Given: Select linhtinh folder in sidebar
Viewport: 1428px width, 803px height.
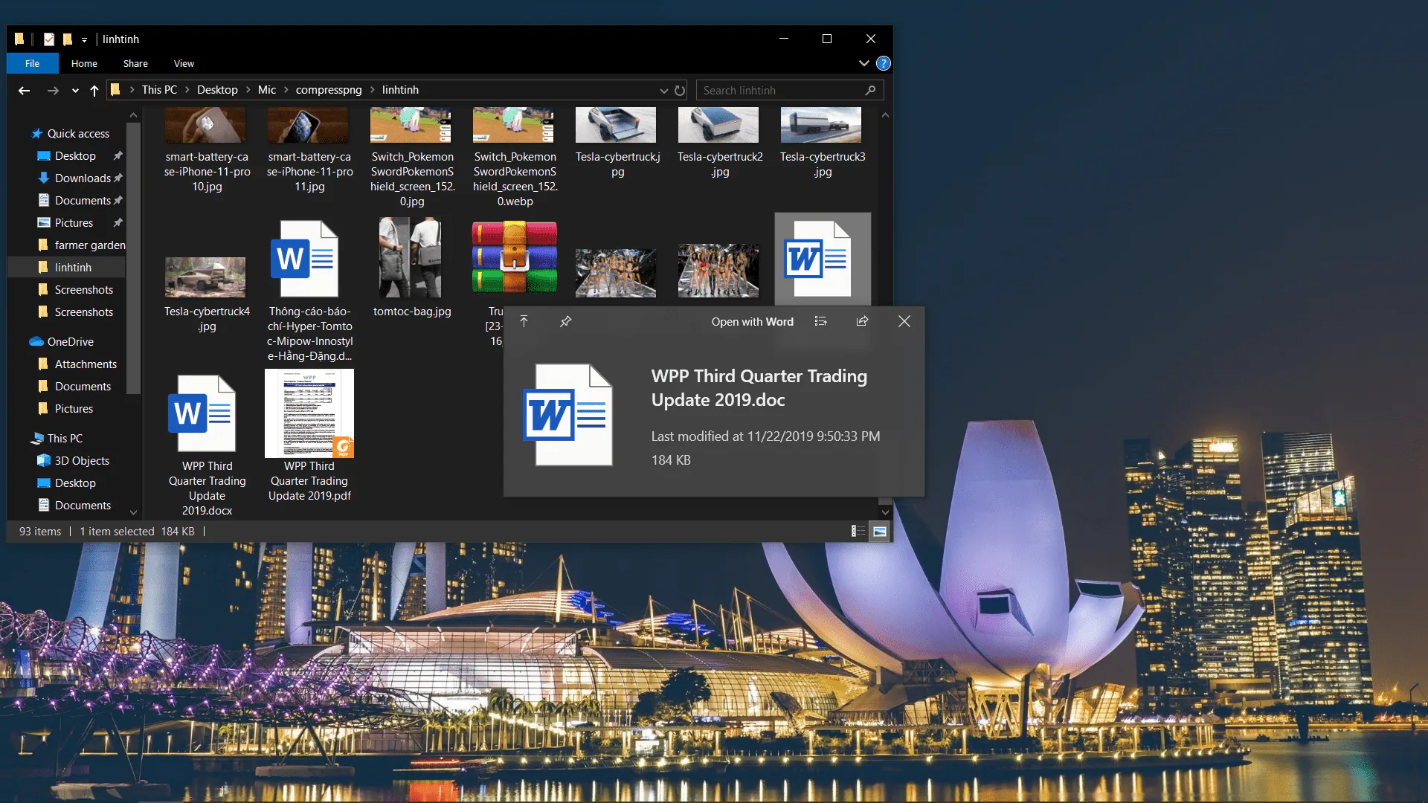Looking at the screenshot, I should click(x=73, y=267).
